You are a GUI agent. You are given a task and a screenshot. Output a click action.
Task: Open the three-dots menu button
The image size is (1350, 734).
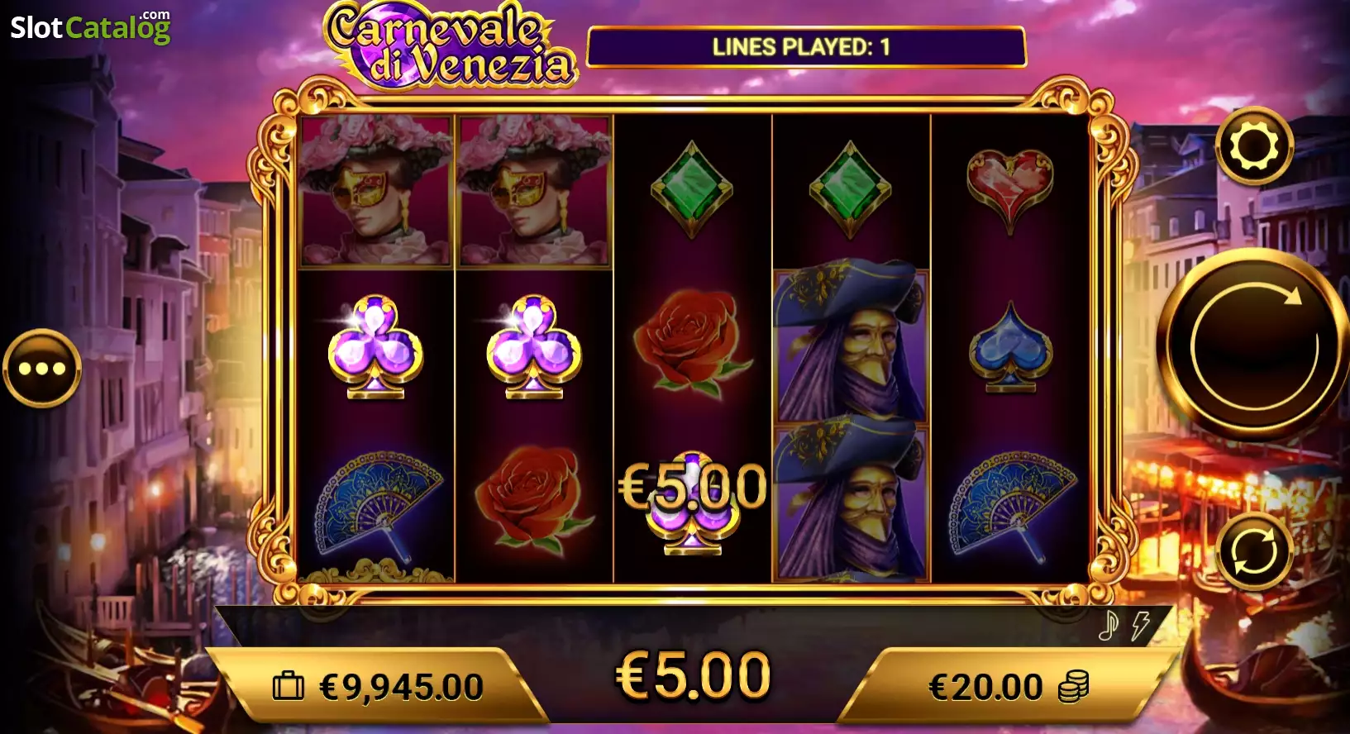click(42, 369)
